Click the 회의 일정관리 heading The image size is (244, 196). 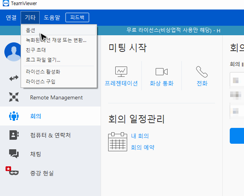136,119
